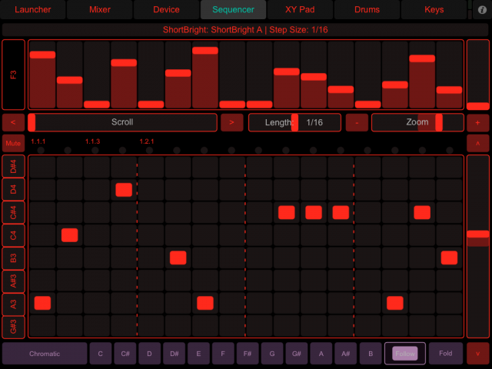Select the C4 note row label
Viewport: 492px width, 369px height.
tap(13, 235)
